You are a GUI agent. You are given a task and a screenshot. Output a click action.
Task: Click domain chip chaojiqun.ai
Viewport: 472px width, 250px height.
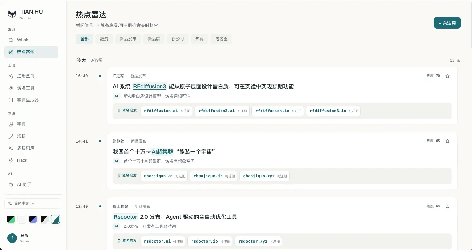coord(164,176)
